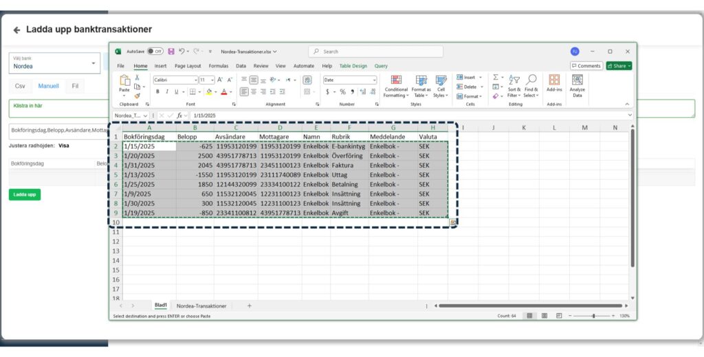Click the Paste clipboard icon
The image size is (704, 357).
tap(124, 81)
